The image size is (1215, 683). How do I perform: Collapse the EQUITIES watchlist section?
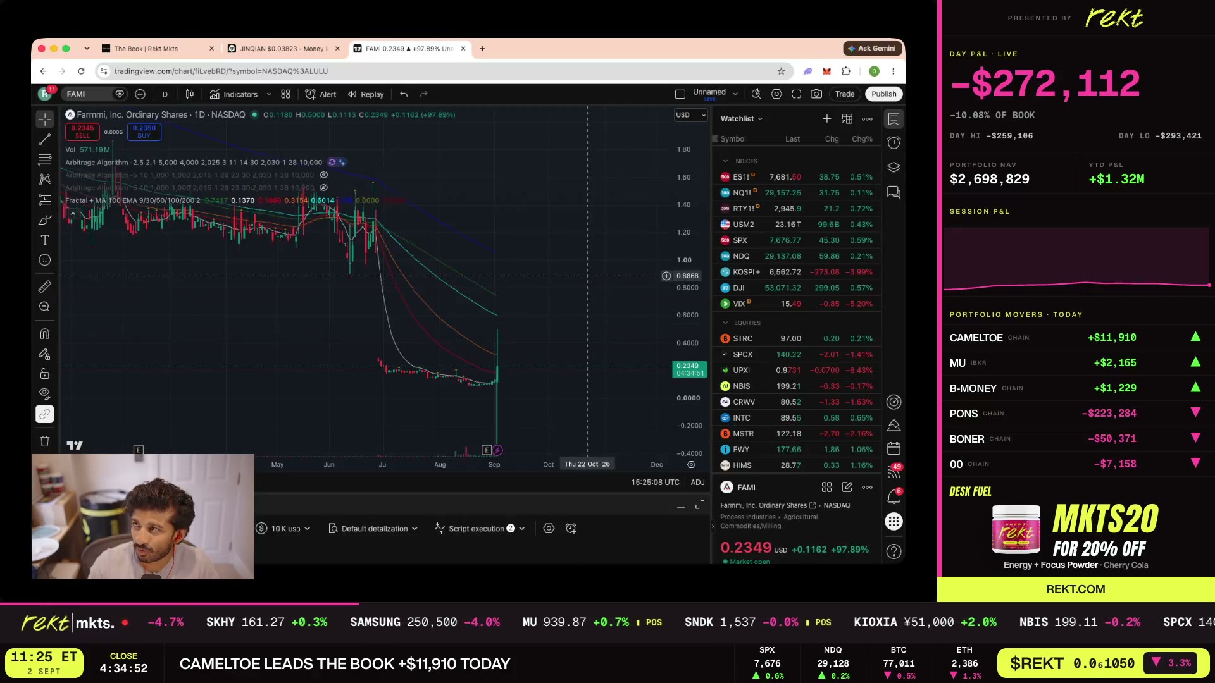(725, 323)
